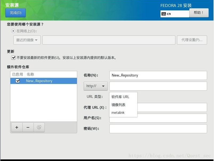
Task: Remove repository with minus icon
Action: pos(28,127)
